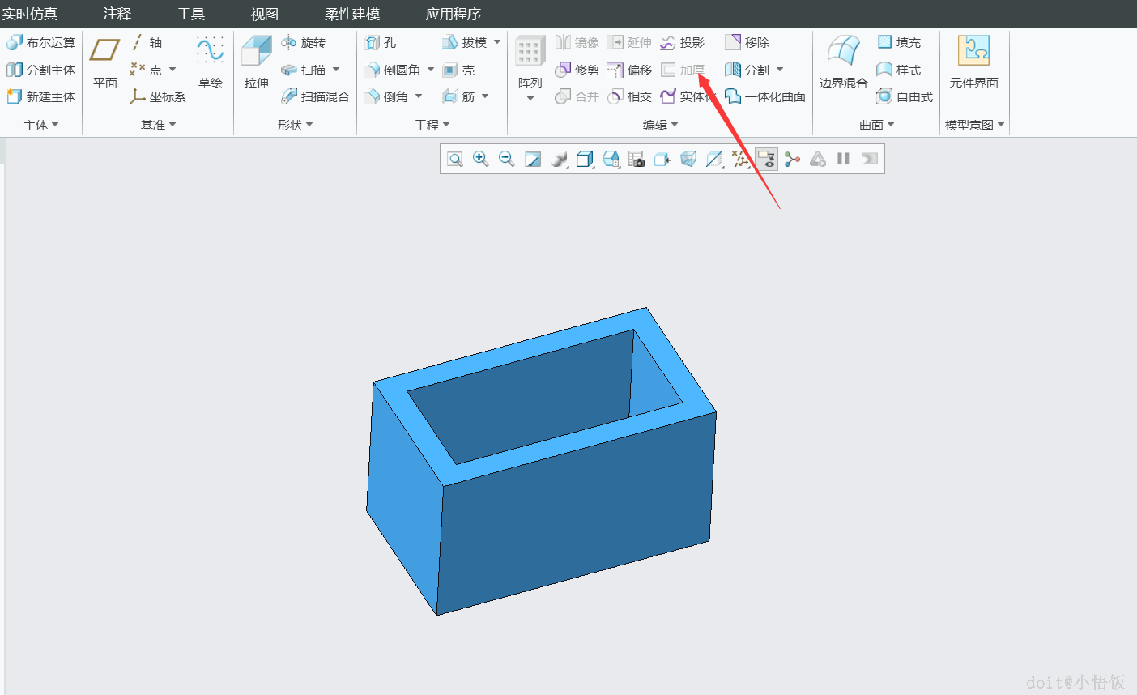Toggle the datum display filters icon
1137x695 pixels.
pos(740,159)
